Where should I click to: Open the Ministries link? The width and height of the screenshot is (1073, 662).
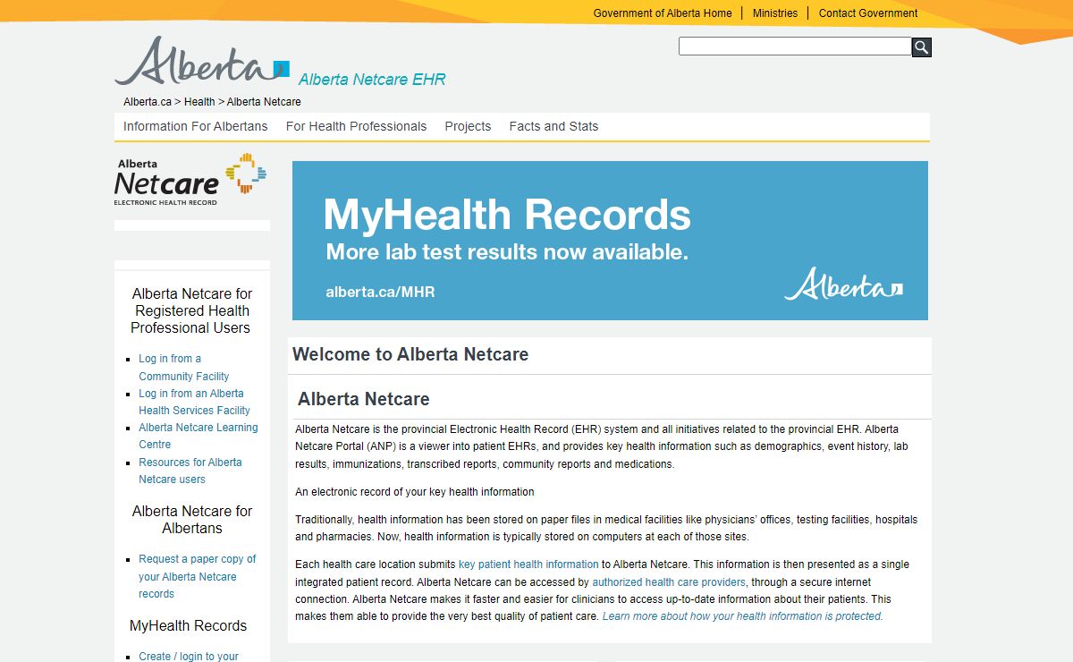pyautogui.click(x=775, y=13)
